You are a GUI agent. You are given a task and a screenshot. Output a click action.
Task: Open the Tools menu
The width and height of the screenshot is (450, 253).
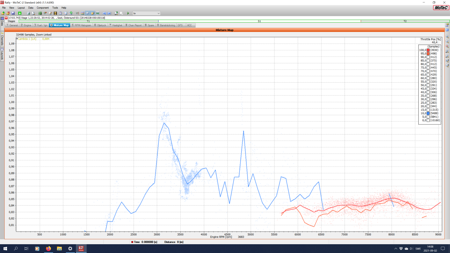[55, 7]
